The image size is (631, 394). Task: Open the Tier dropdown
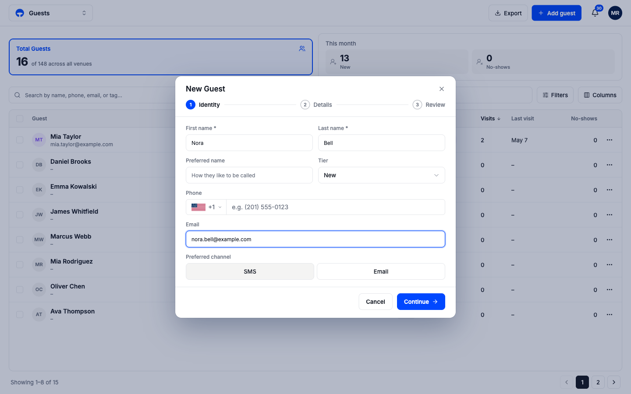click(x=382, y=175)
